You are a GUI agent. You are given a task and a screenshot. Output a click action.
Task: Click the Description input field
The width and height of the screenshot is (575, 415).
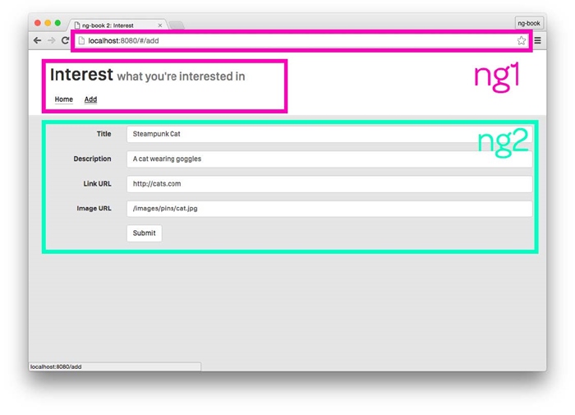pyautogui.click(x=329, y=159)
